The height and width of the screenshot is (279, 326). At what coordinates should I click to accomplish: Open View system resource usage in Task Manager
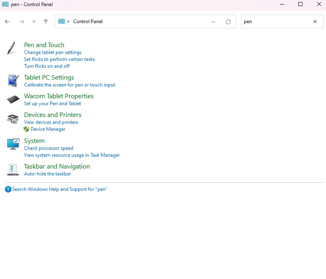pyautogui.click(x=72, y=155)
